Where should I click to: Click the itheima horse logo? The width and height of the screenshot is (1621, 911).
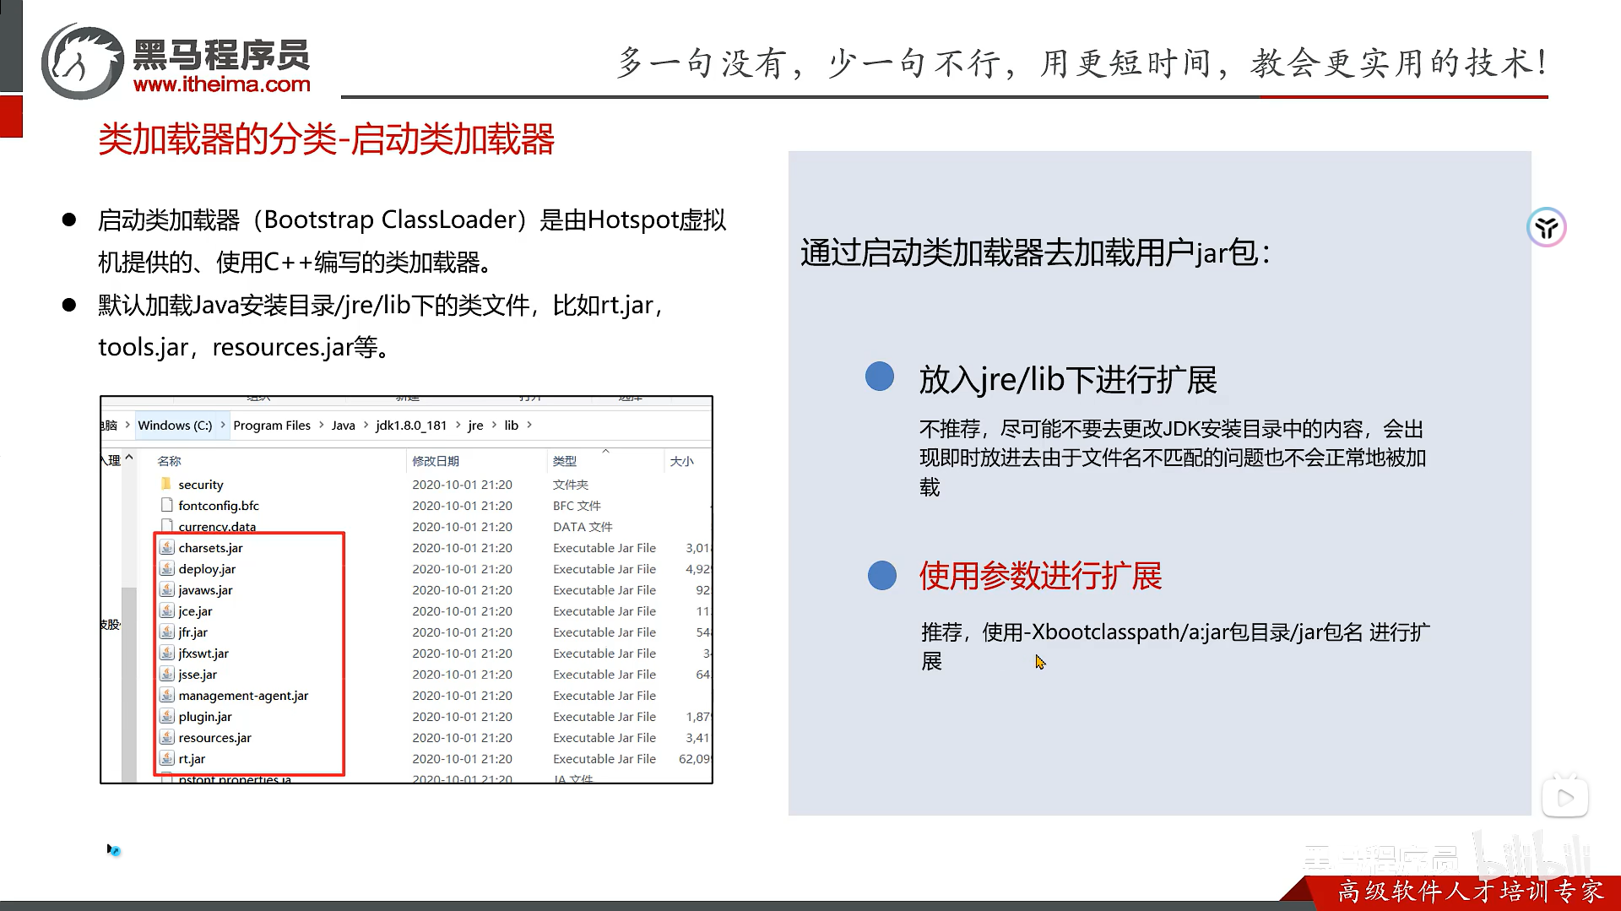point(83,62)
